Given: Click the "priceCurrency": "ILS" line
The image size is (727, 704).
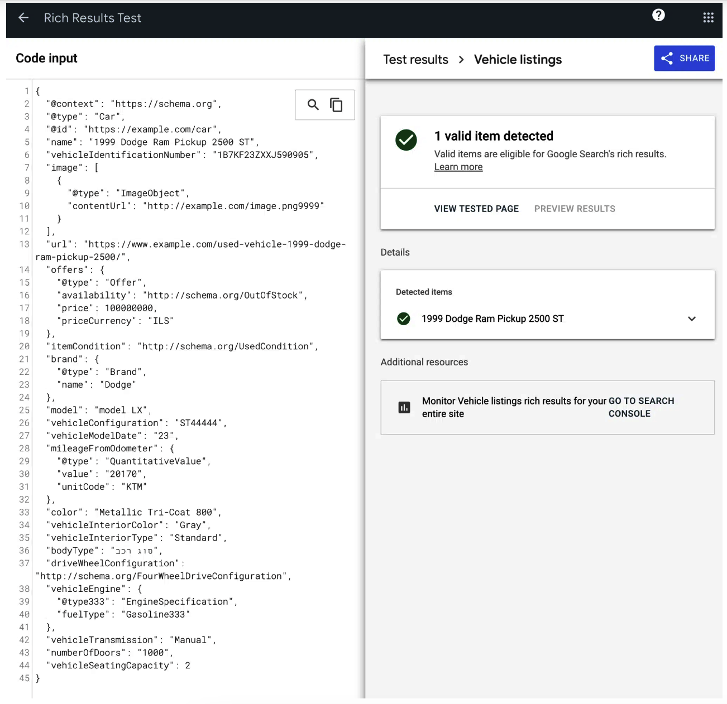Looking at the screenshot, I should [115, 321].
